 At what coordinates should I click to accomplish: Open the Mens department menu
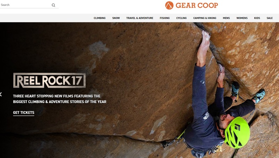pos(226,18)
